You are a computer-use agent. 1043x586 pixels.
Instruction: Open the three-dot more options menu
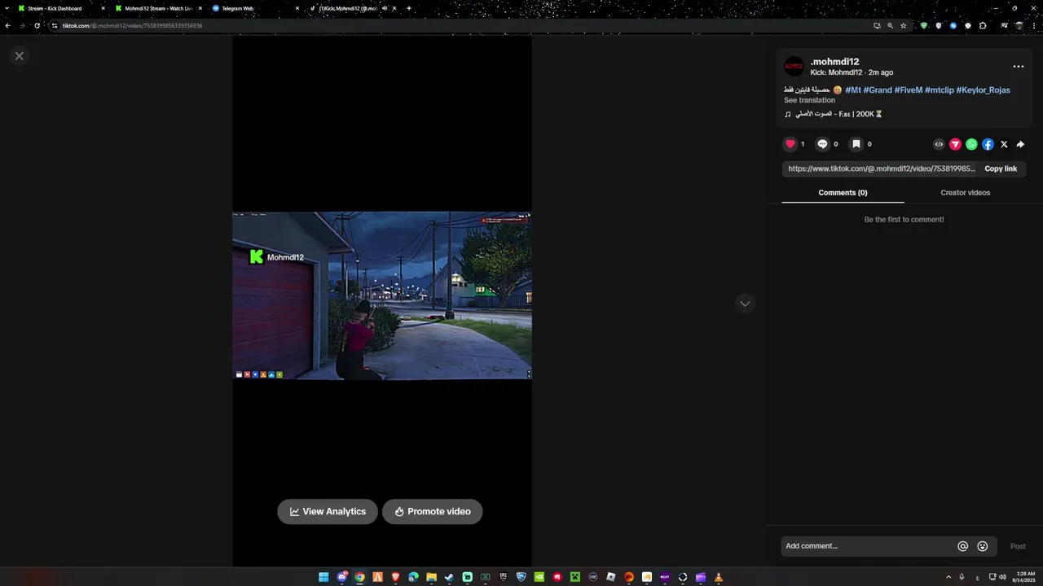pos(1018,67)
